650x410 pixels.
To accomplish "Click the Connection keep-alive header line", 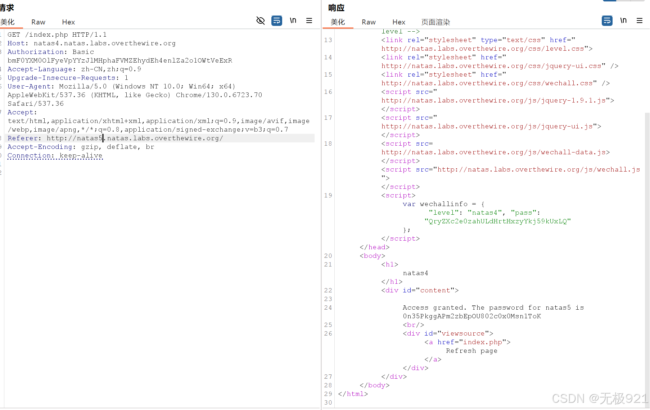I will click(x=55, y=155).
